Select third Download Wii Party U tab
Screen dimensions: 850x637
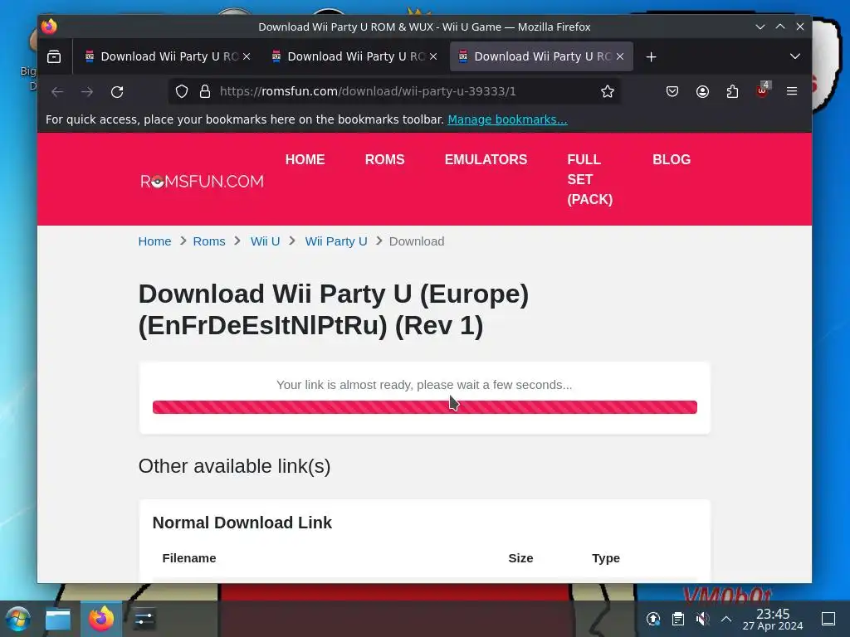click(x=541, y=56)
